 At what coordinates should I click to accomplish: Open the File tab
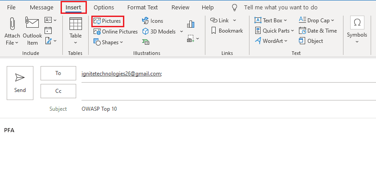11,8
